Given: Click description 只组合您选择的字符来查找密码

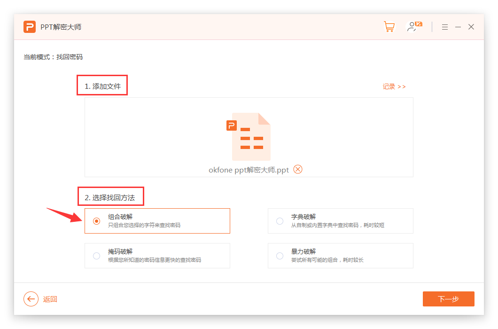Looking at the screenshot, I should click(144, 225).
